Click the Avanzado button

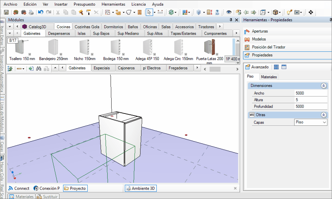click(x=257, y=67)
